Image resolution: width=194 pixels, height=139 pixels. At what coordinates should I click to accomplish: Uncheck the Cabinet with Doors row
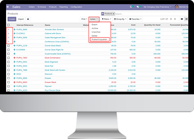click(8, 33)
